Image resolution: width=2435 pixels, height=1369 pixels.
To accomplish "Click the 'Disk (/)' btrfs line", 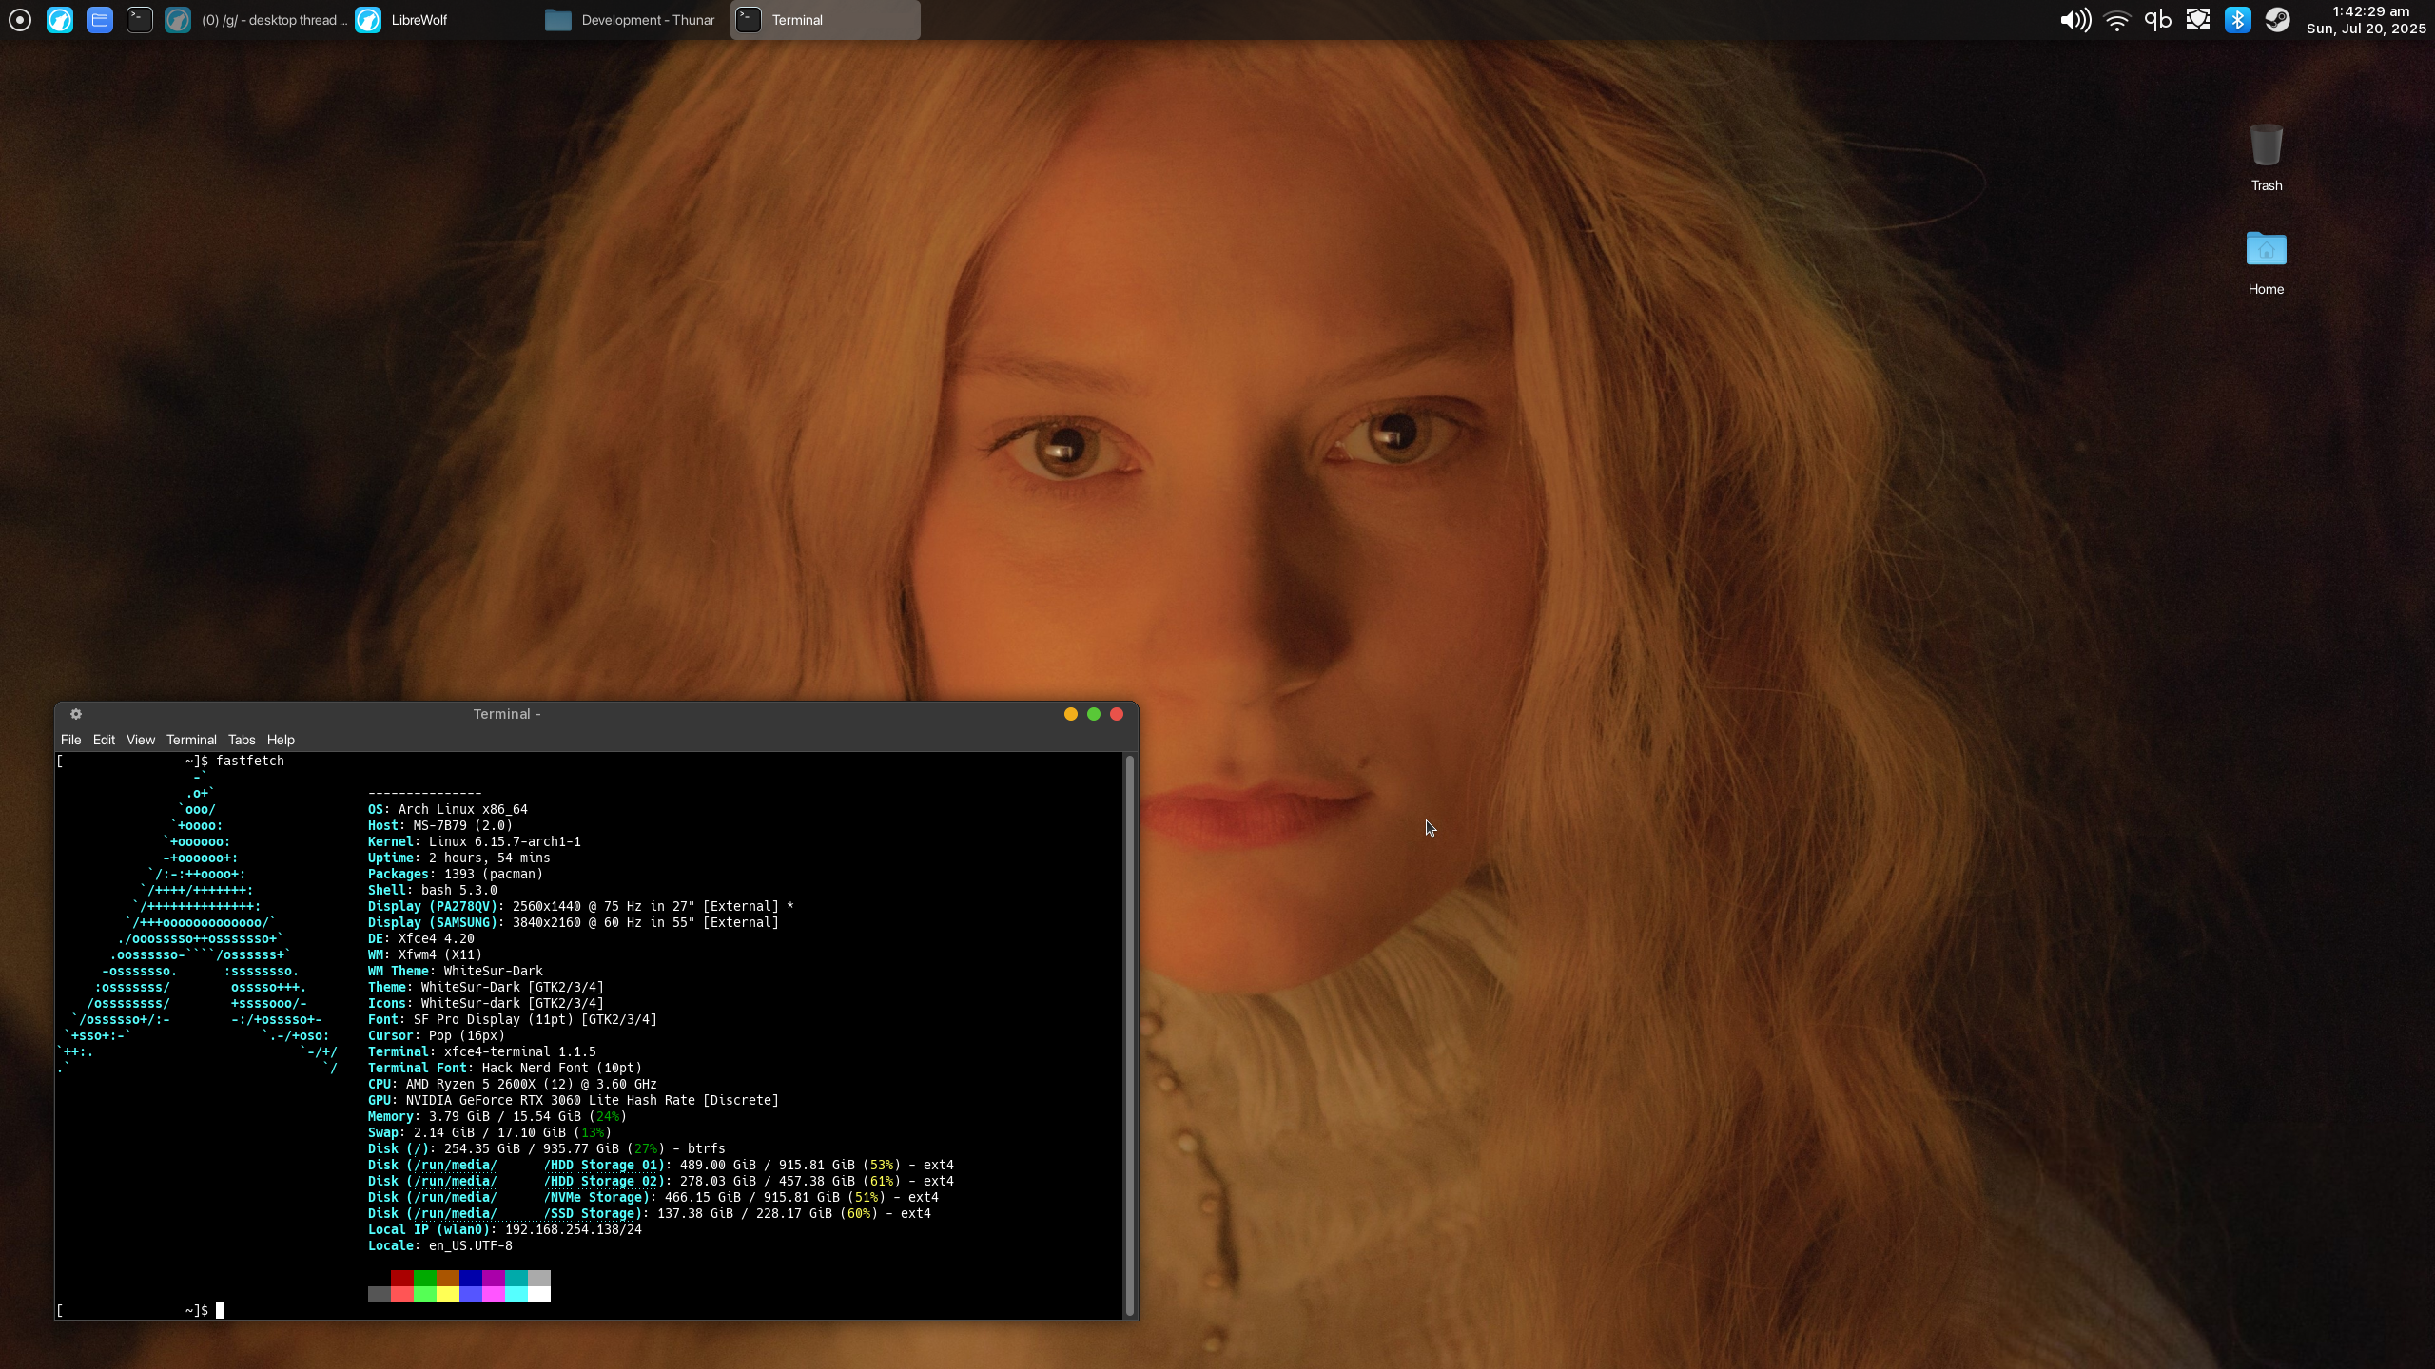I will point(547,1148).
